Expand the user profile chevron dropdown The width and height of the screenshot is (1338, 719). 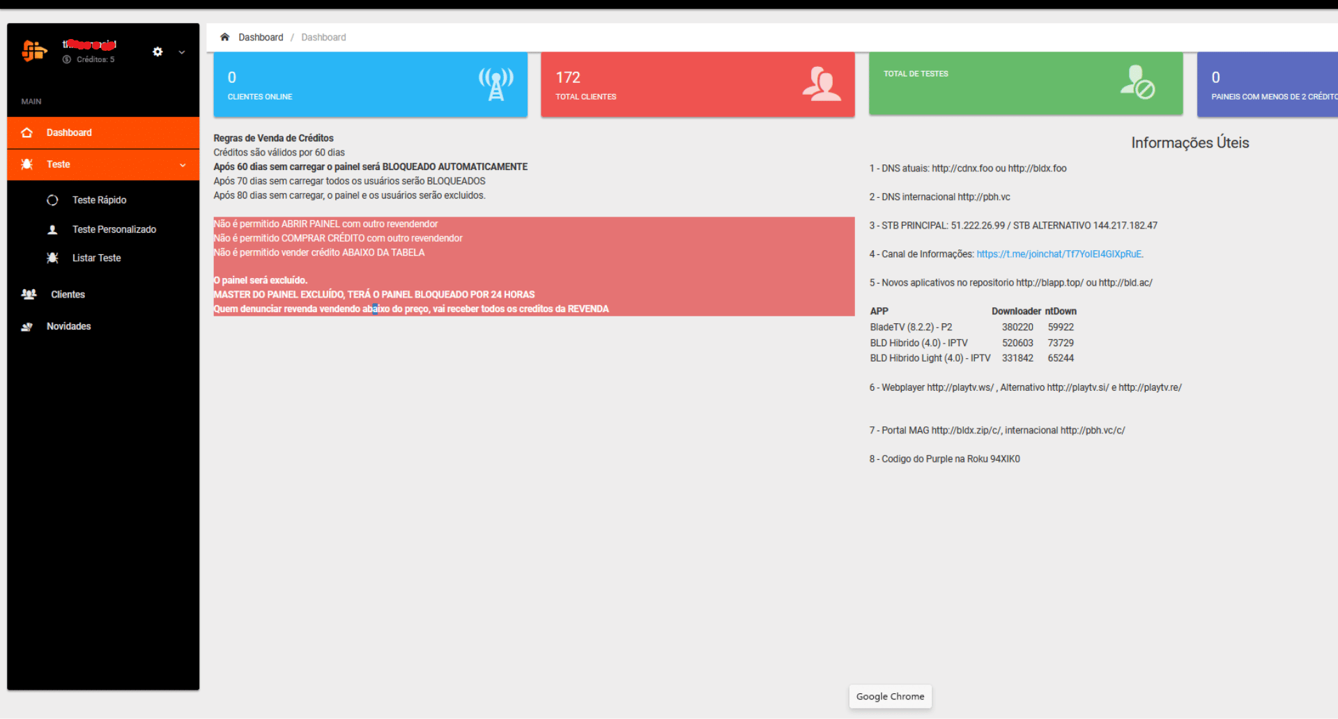(x=182, y=52)
